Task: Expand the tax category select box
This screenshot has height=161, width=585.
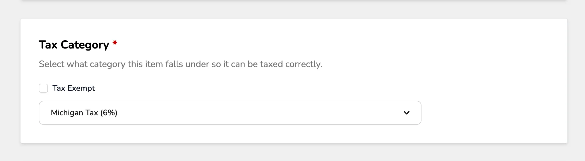Action: point(230,113)
